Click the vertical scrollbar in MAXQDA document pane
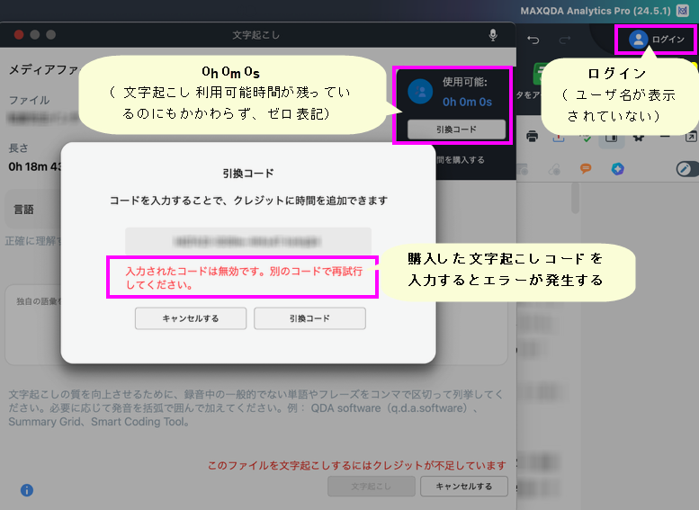Image resolution: width=699 pixels, height=510 pixels. [575, 198]
